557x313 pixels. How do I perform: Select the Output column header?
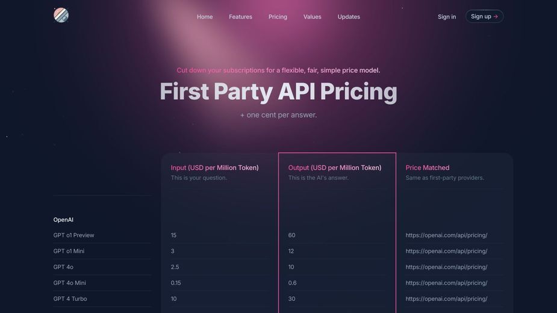335,168
